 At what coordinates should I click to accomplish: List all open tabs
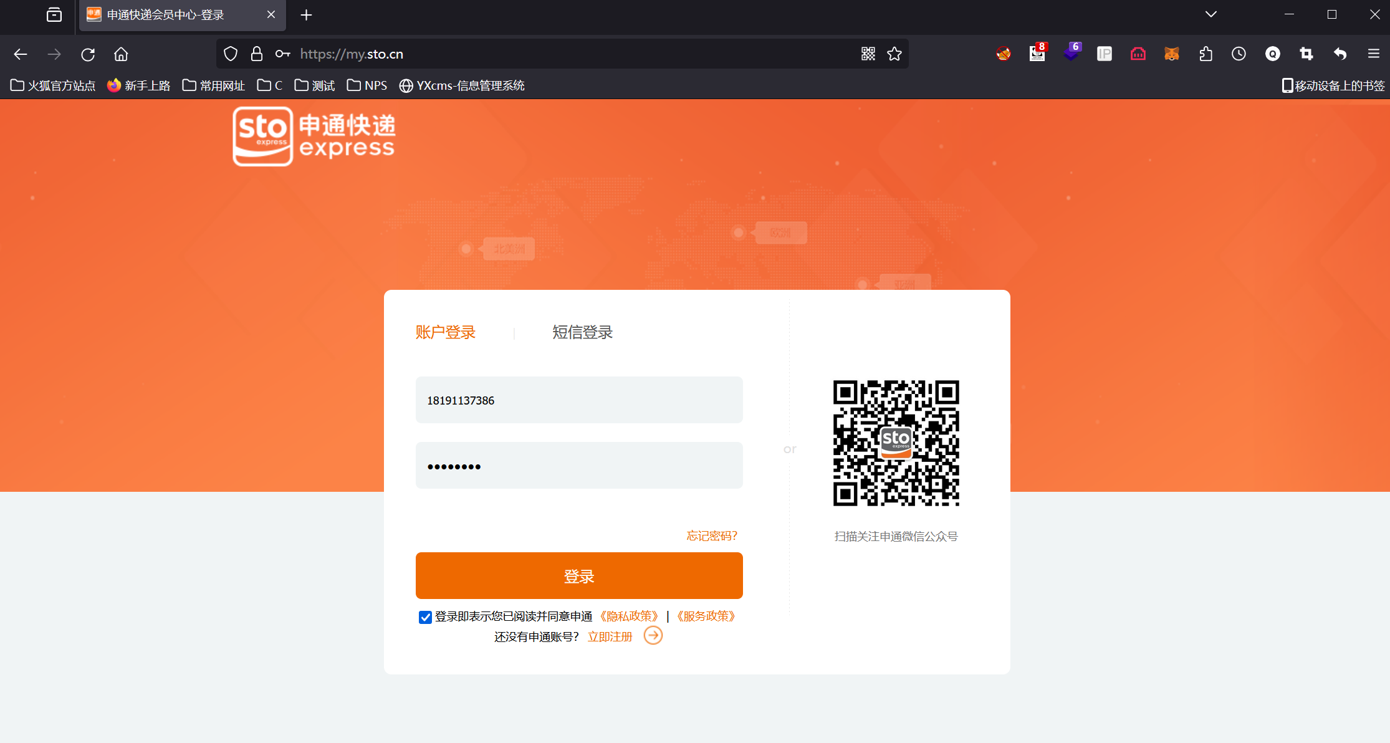[1211, 14]
